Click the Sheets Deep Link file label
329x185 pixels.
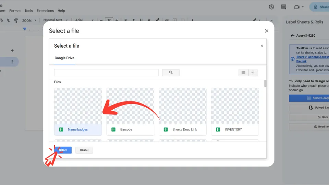pos(185,129)
